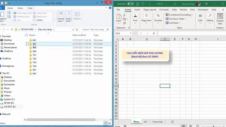Open the Font group icon

point(135,16)
